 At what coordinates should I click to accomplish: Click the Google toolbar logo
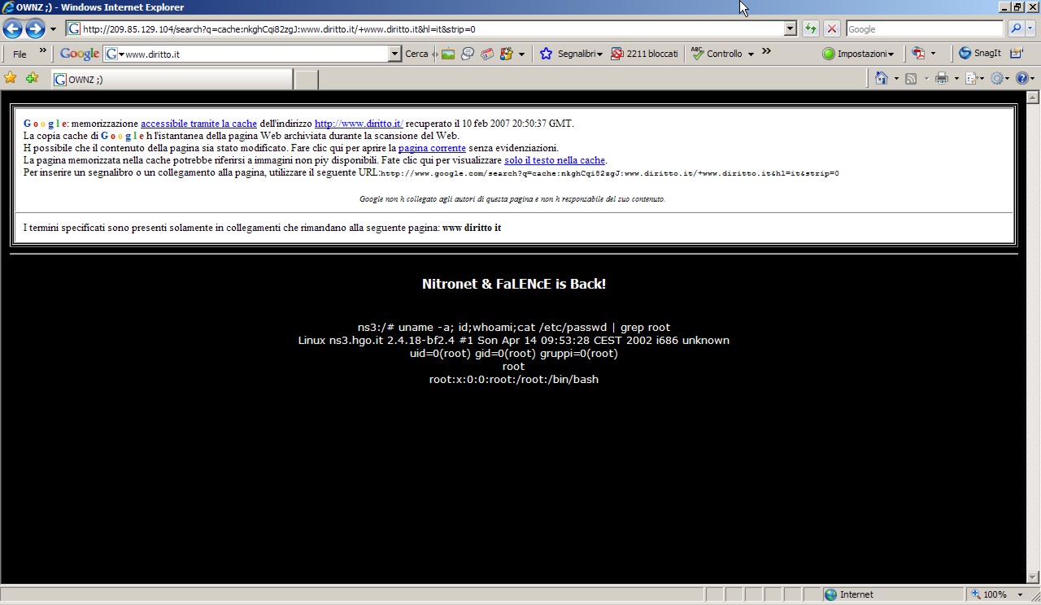[x=80, y=54]
